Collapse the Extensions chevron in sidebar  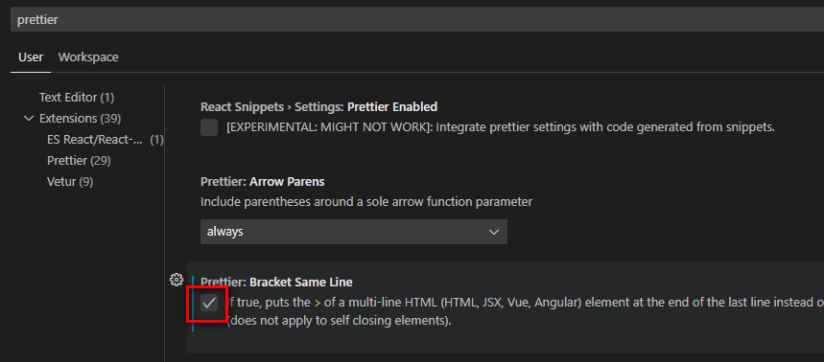[29, 119]
